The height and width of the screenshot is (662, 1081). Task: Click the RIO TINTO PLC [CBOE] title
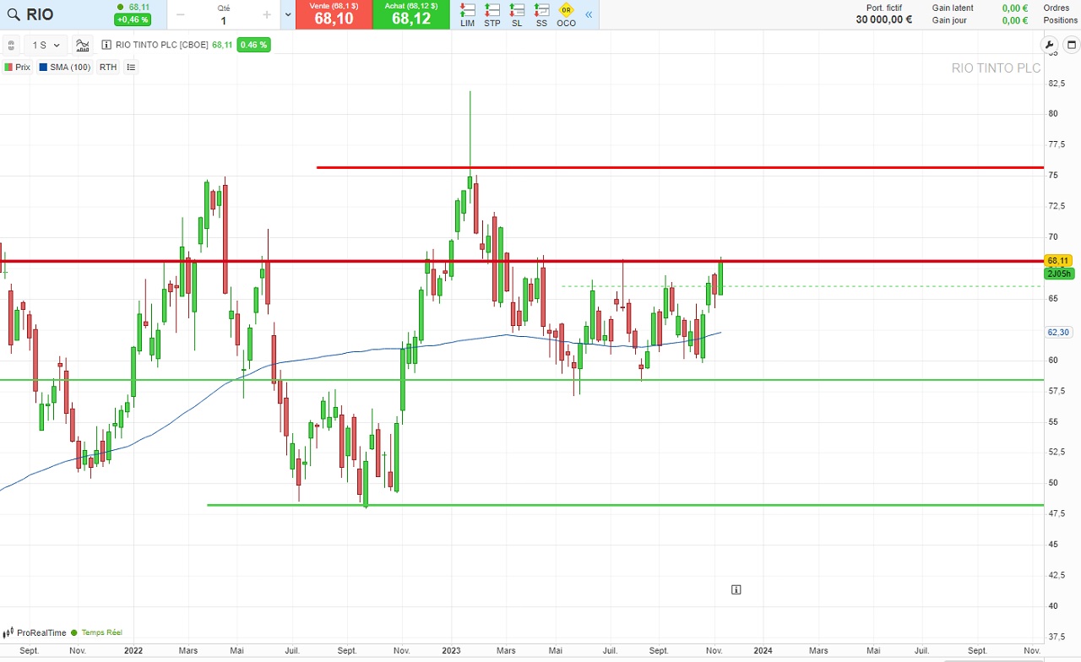[162, 45]
